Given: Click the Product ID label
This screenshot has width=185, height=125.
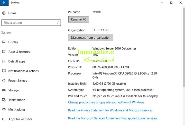Looking at the screenshot, I should click(75, 67).
